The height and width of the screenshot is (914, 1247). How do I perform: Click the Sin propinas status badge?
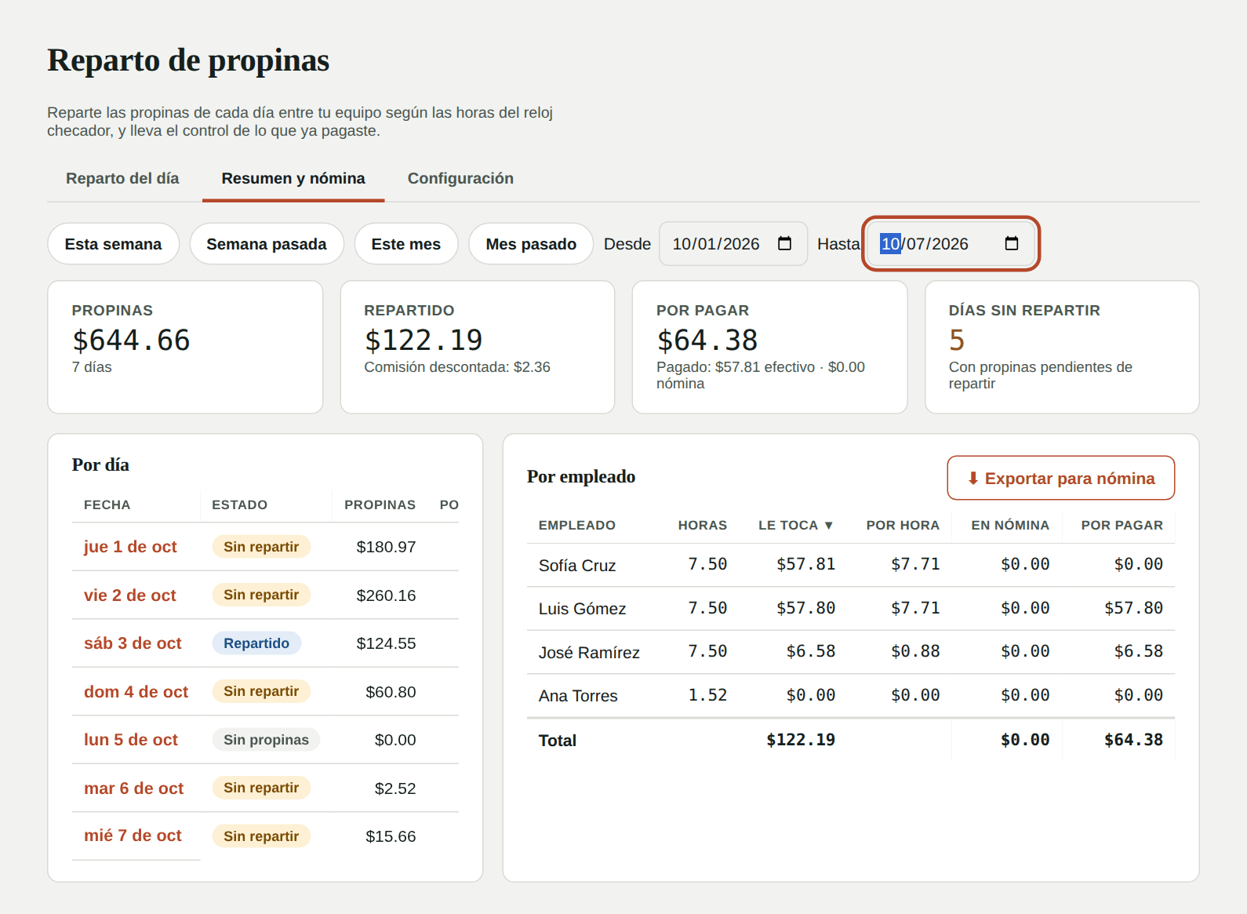266,740
